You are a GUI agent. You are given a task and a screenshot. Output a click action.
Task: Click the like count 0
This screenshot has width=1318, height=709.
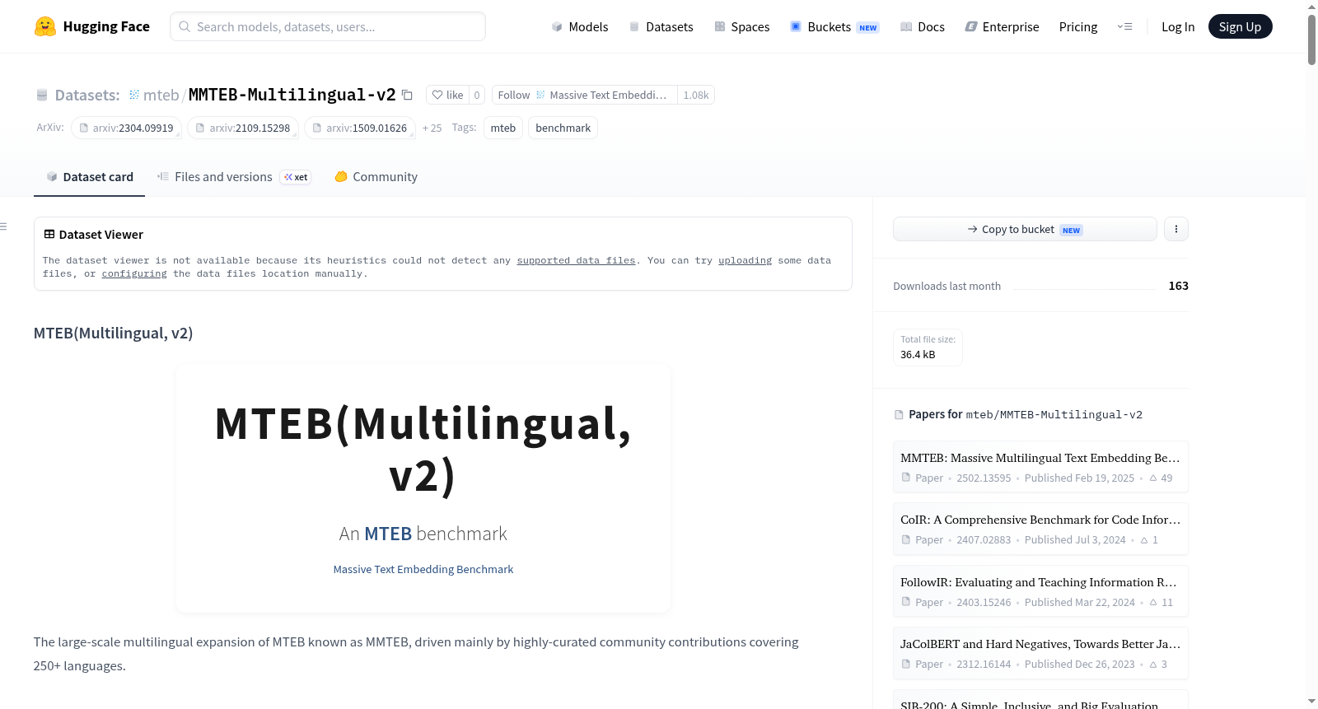pos(477,95)
